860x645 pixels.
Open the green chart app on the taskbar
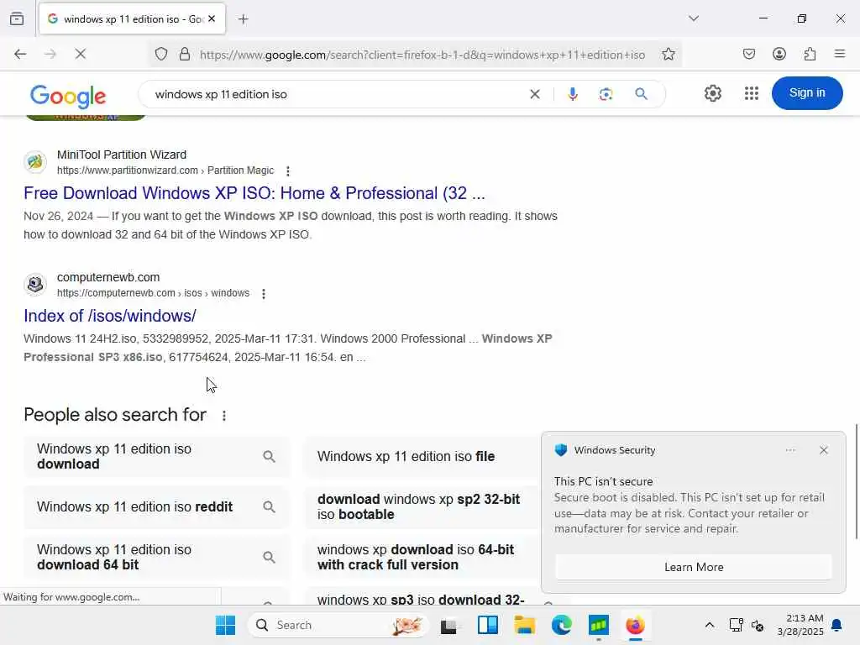click(x=598, y=625)
